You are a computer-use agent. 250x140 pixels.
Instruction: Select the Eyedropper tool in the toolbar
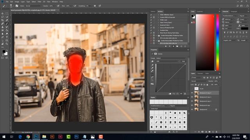tap(7, 20)
